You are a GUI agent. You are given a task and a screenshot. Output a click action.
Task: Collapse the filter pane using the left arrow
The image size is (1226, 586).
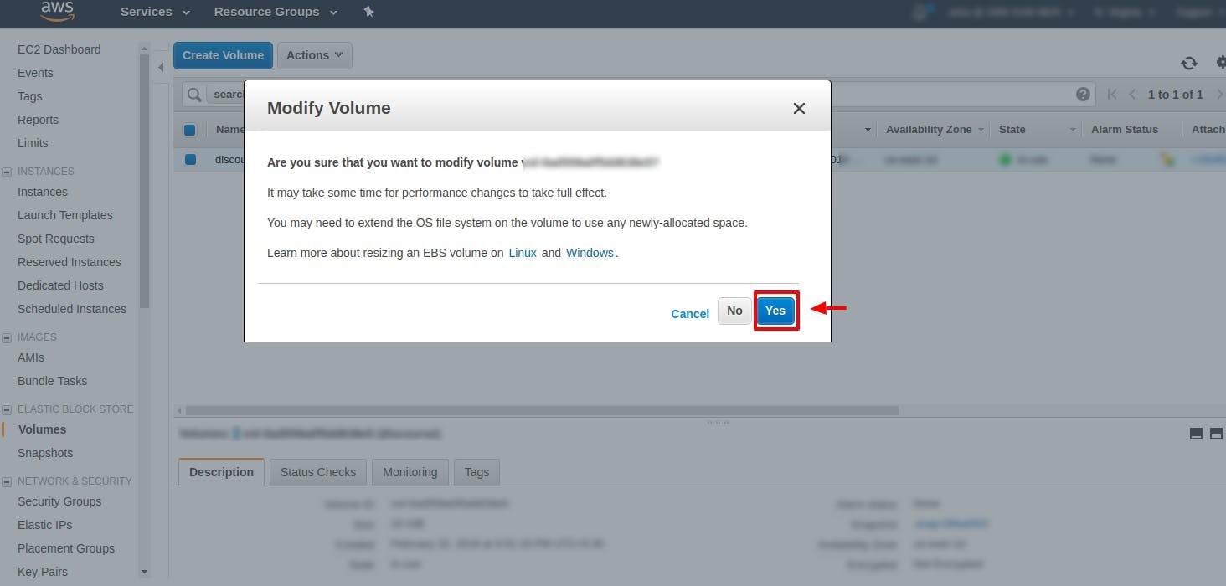pyautogui.click(x=161, y=67)
